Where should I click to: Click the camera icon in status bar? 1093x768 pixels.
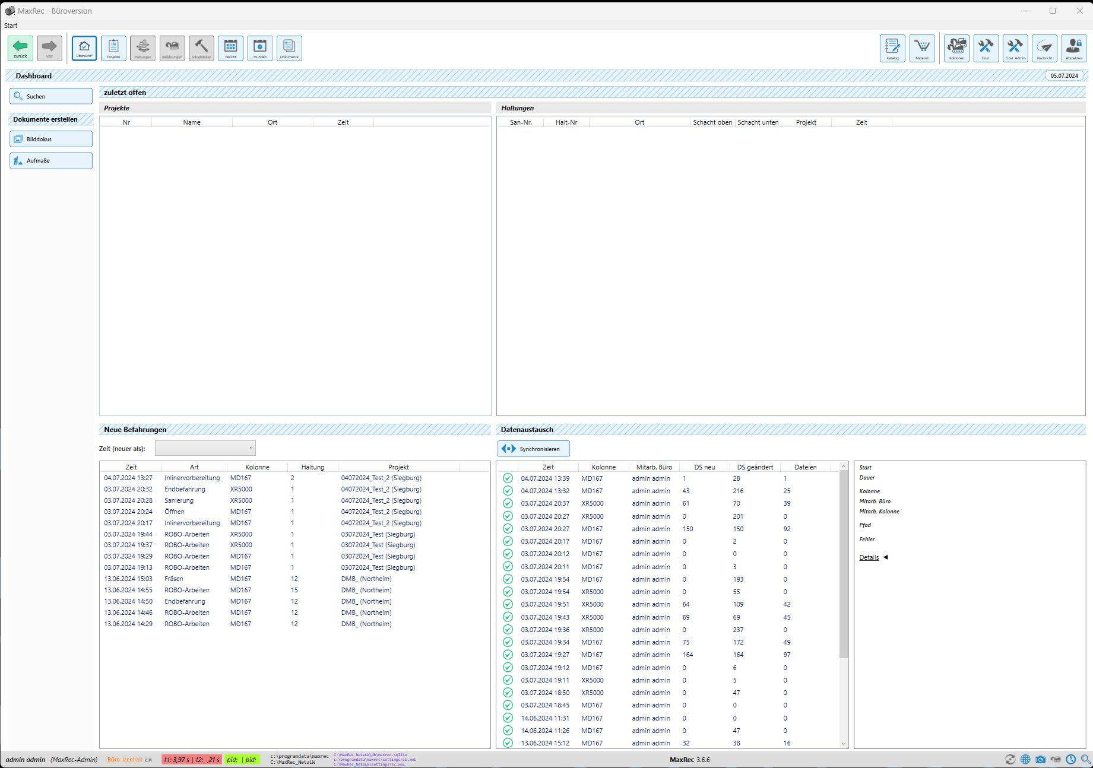tap(1040, 759)
